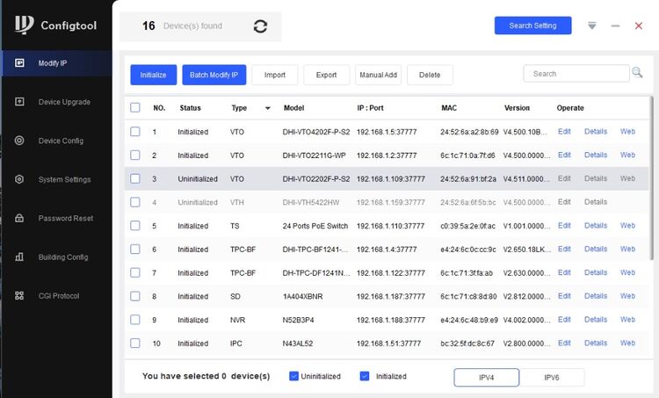The height and width of the screenshot is (398, 659).
Task: Click the device list vertical scrollbar
Action: pyautogui.click(x=651, y=178)
